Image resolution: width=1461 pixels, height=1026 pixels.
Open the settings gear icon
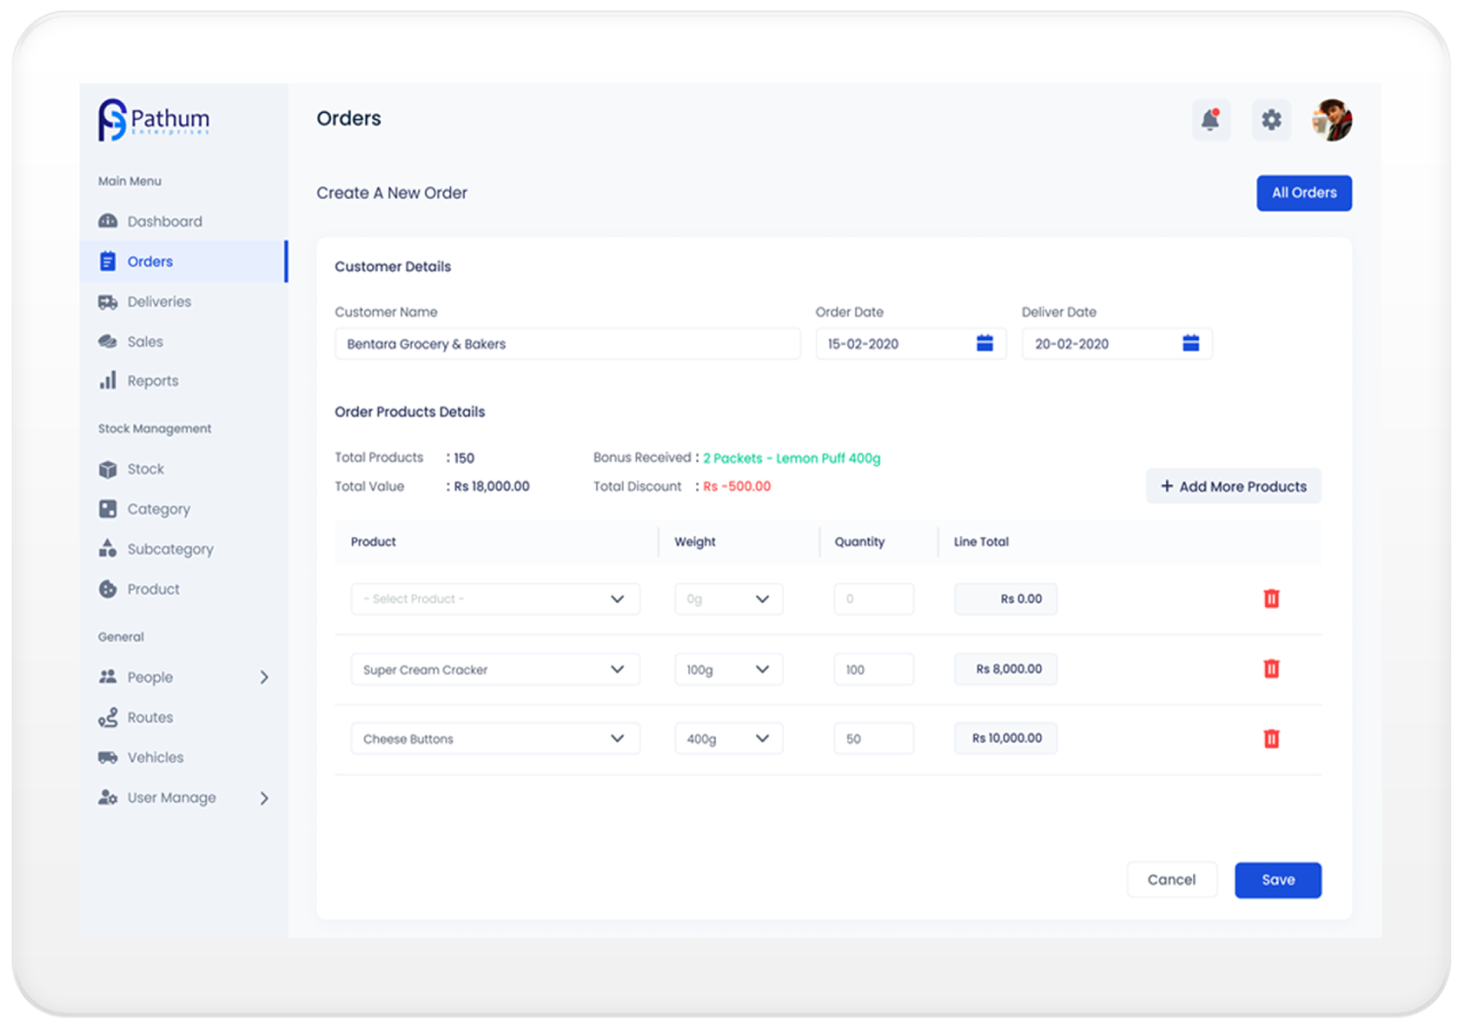point(1271,119)
